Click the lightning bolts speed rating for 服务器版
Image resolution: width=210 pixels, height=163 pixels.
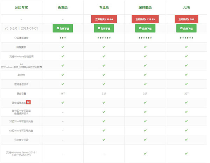(145, 38)
